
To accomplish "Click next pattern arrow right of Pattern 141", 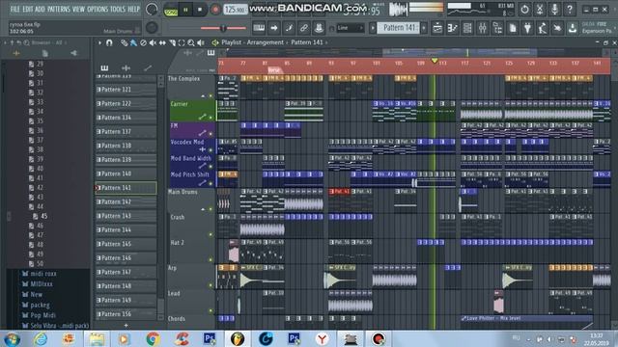I will click(424, 28).
